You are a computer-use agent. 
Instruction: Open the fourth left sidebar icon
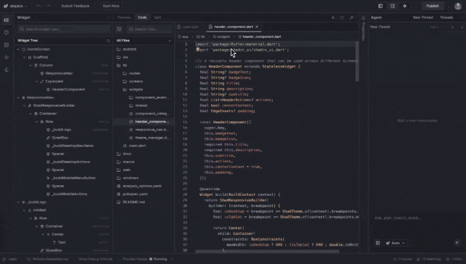pyautogui.click(x=6, y=57)
